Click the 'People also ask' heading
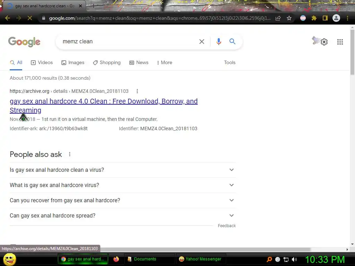The width and height of the screenshot is (355, 266). 36,154
